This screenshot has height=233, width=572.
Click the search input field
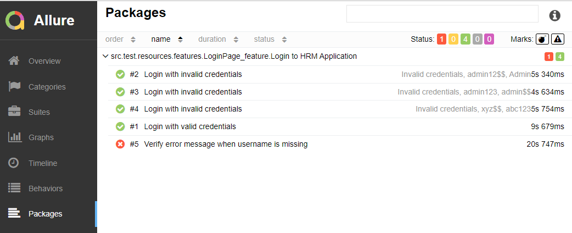[x=442, y=14]
